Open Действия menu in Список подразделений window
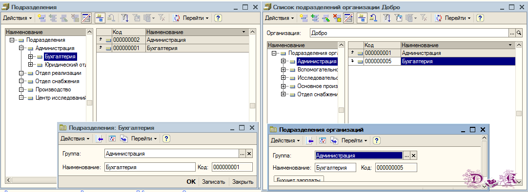Viewport: 528px width, 192px height. pyautogui.click(x=280, y=18)
